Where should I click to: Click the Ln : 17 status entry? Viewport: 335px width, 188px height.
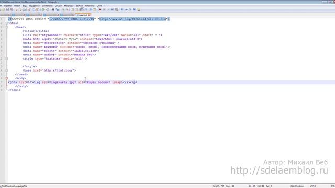pyautogui.click(x=252, y=186)
